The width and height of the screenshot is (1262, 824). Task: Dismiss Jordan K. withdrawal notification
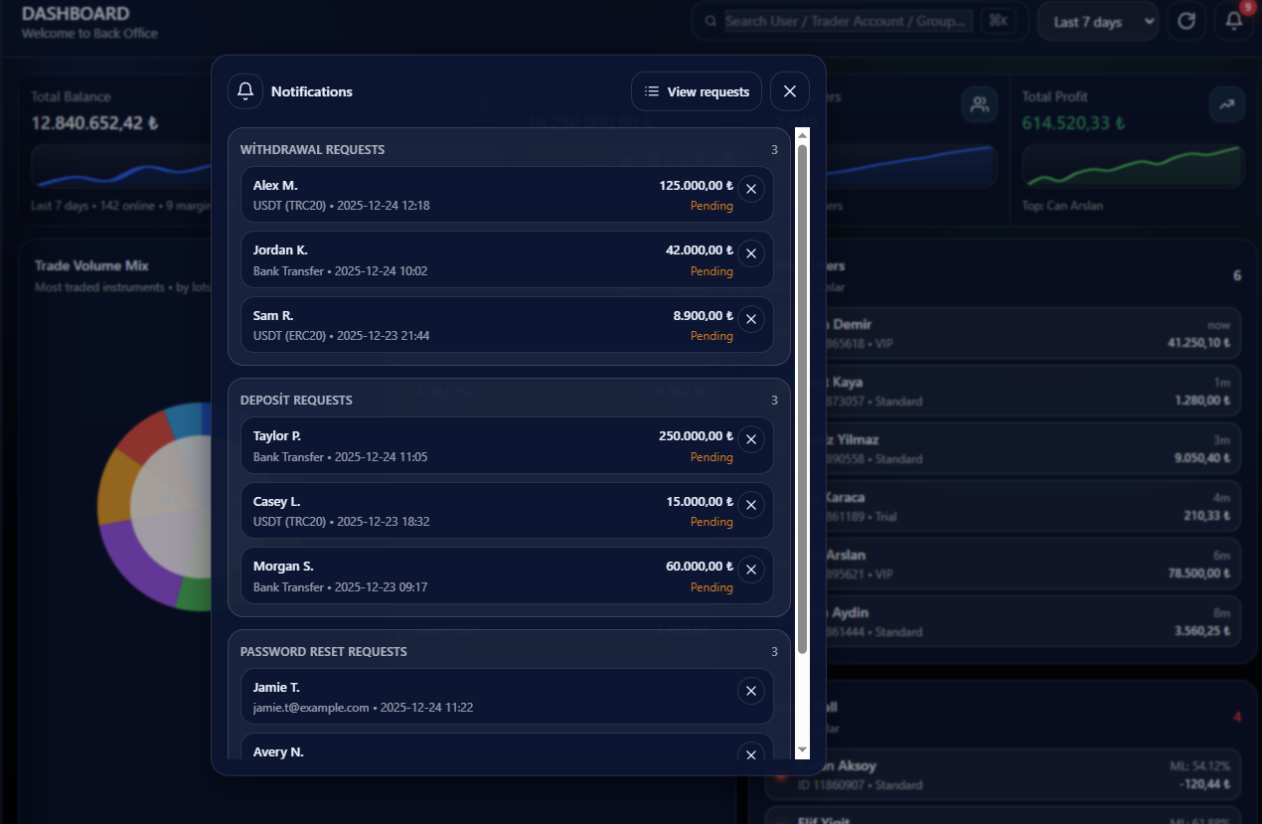tap(750, 253)
